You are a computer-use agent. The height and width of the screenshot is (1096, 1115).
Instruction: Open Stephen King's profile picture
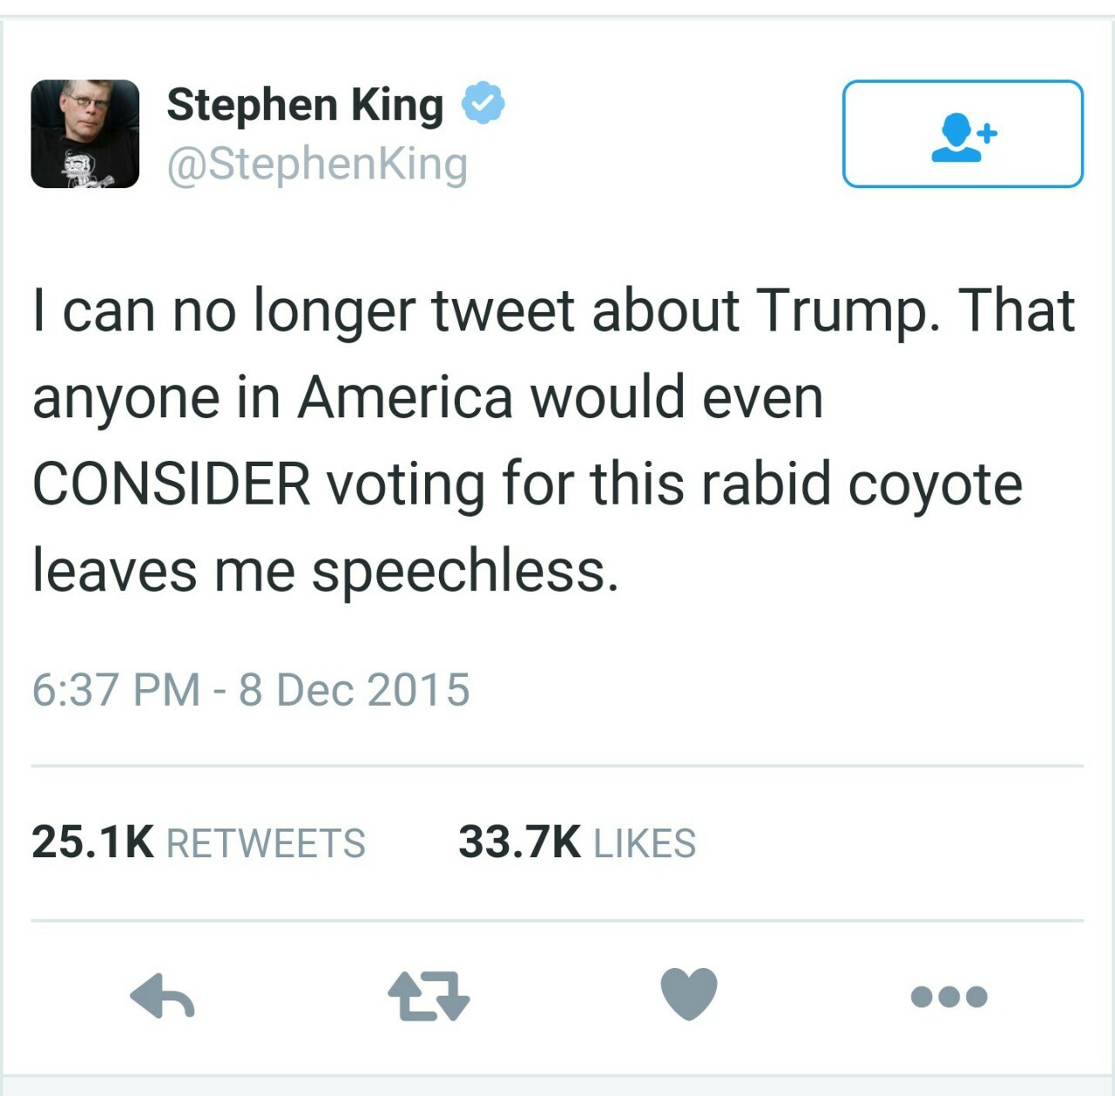coord(85,134)
